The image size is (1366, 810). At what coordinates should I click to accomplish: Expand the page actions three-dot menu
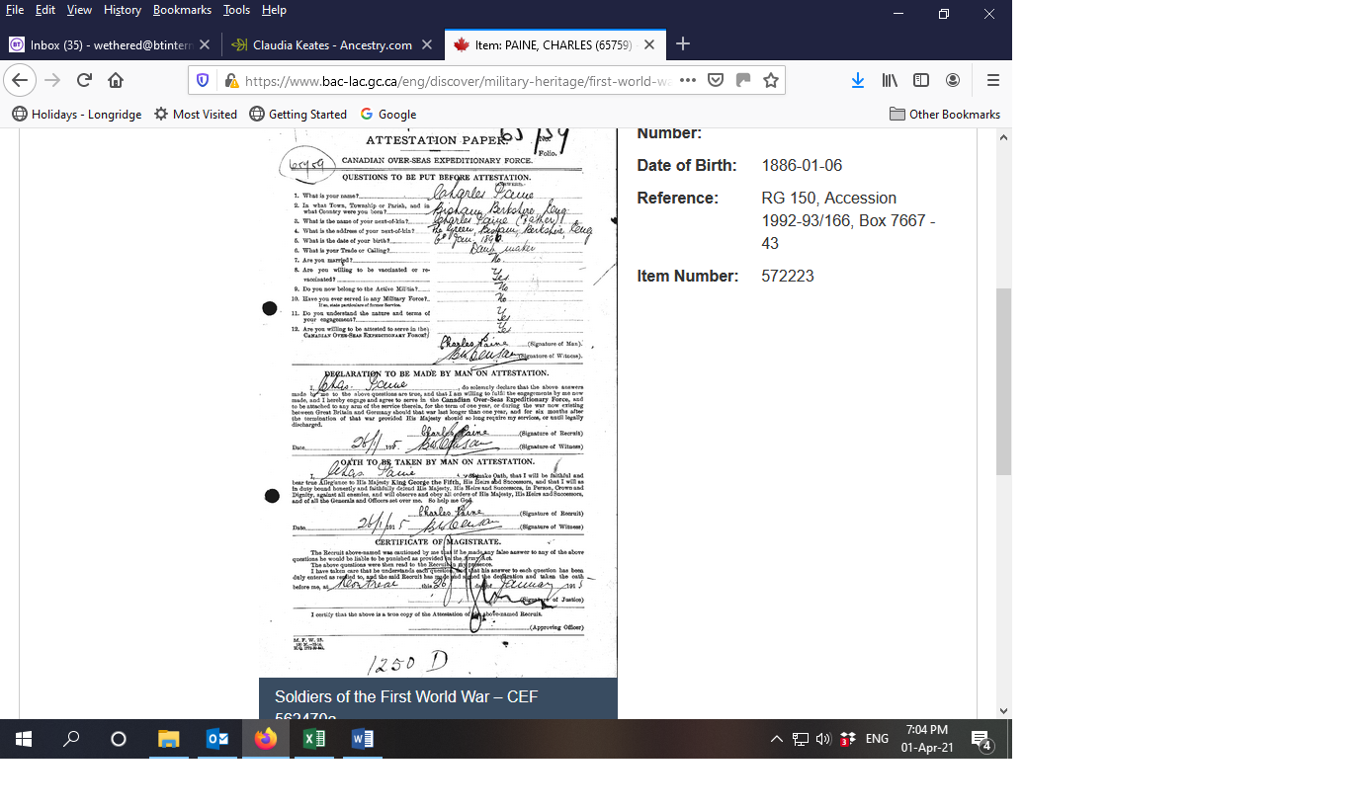(x=688, y=80)
